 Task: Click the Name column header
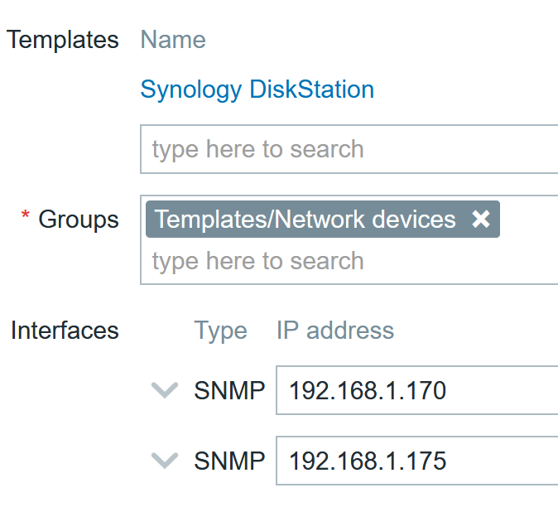(173, 40)
